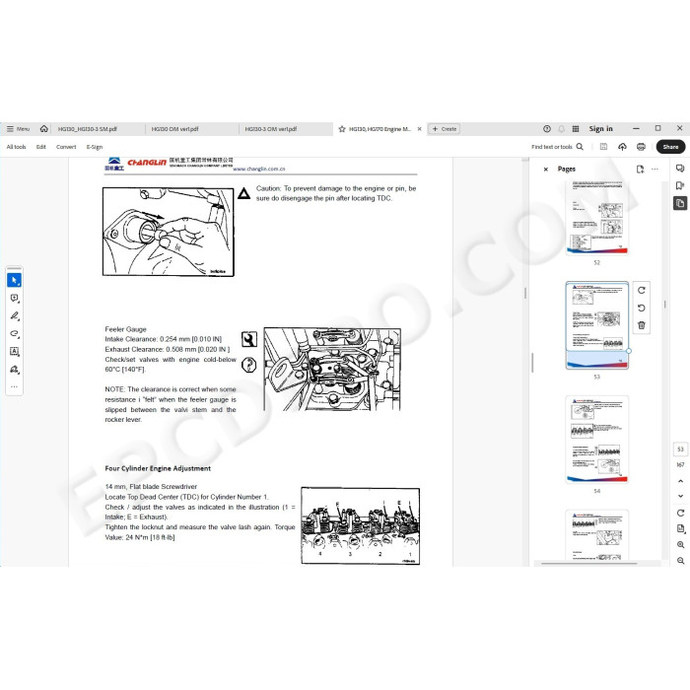Go to previous page up arrow
The image size is (690, 690).
coord(680,481)
